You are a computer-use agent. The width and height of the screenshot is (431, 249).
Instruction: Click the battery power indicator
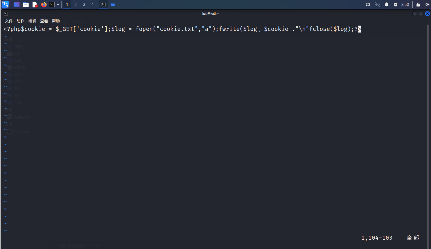(x=396, y=5)
